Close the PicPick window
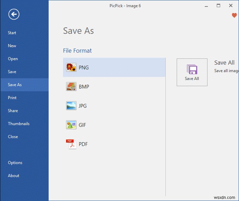 pyautogui.click(x=231, y=5)
